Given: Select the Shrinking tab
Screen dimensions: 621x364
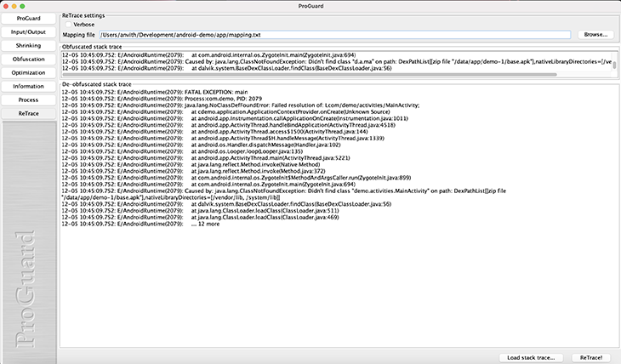Looking at the screenshot, I should coord(29,45).
